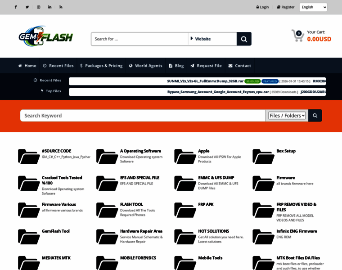Click the shopping cart icon
This screenshot has height=270, width=342.
[298, 36]
